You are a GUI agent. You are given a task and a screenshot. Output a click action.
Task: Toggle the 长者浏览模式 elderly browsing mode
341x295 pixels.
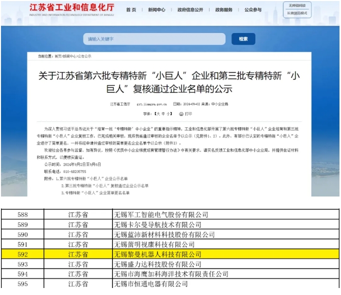point(297,13)
